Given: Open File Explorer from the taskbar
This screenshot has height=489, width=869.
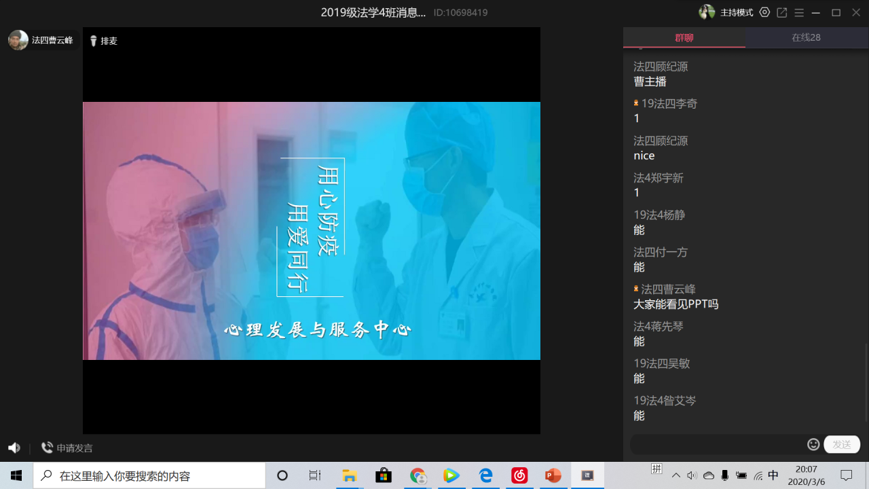Looking at the screenshot, I should coord(350,475).
